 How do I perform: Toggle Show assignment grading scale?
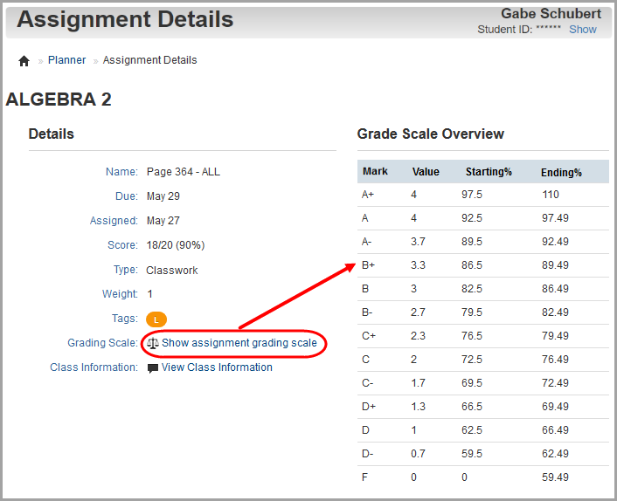[239, 343]
